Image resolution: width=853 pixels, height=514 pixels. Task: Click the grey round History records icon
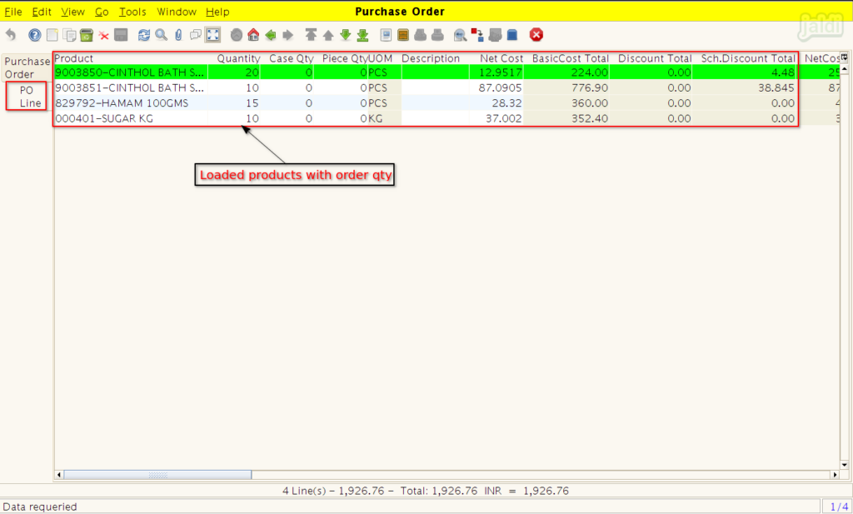[x=236, y=35]
